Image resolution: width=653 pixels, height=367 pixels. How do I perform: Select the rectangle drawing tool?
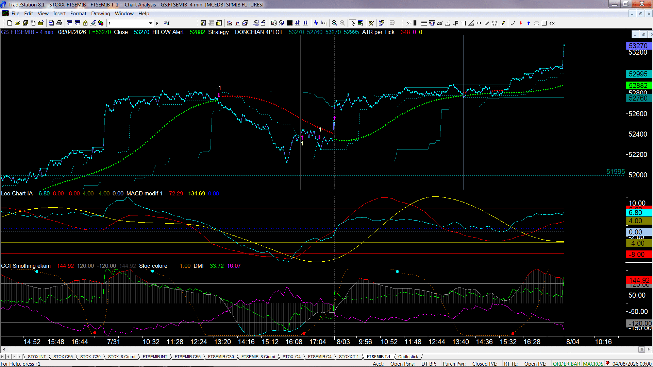click(x=544, y=23)
